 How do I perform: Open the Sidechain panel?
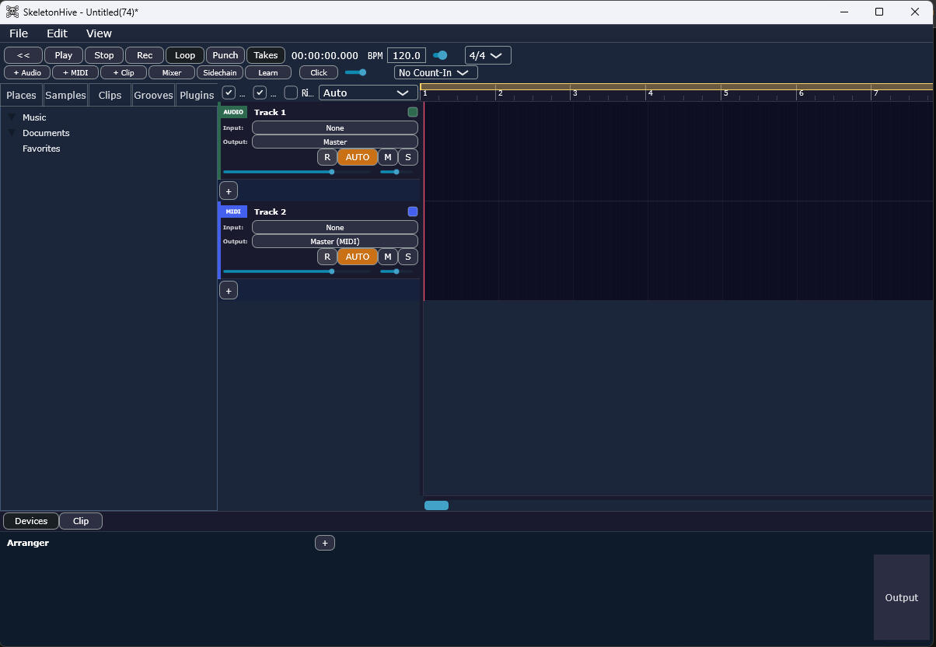(220, 72)
